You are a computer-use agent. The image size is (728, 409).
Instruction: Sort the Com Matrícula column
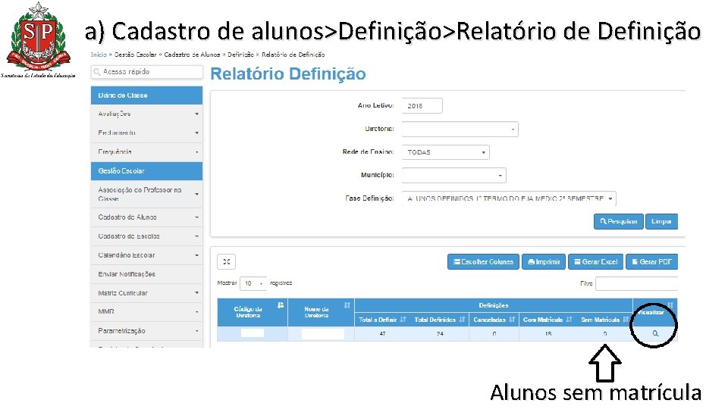pos(570,320)
